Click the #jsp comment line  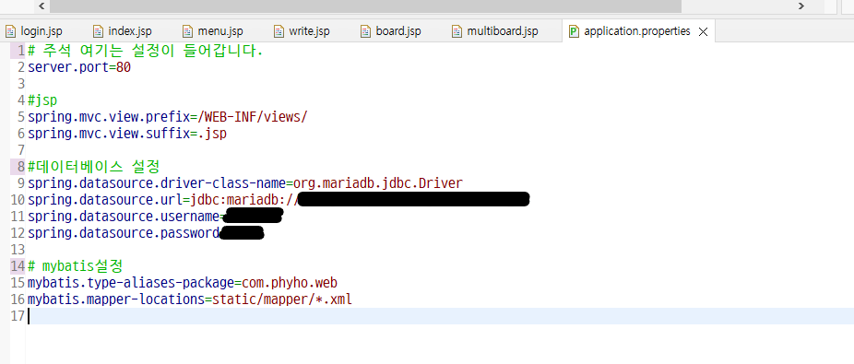42,100
